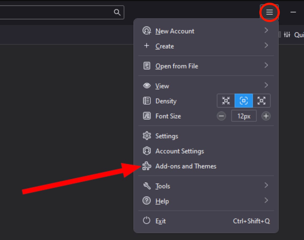Decrease font size with the minus button
Screen dimensions: 304x240
(221, 116)
